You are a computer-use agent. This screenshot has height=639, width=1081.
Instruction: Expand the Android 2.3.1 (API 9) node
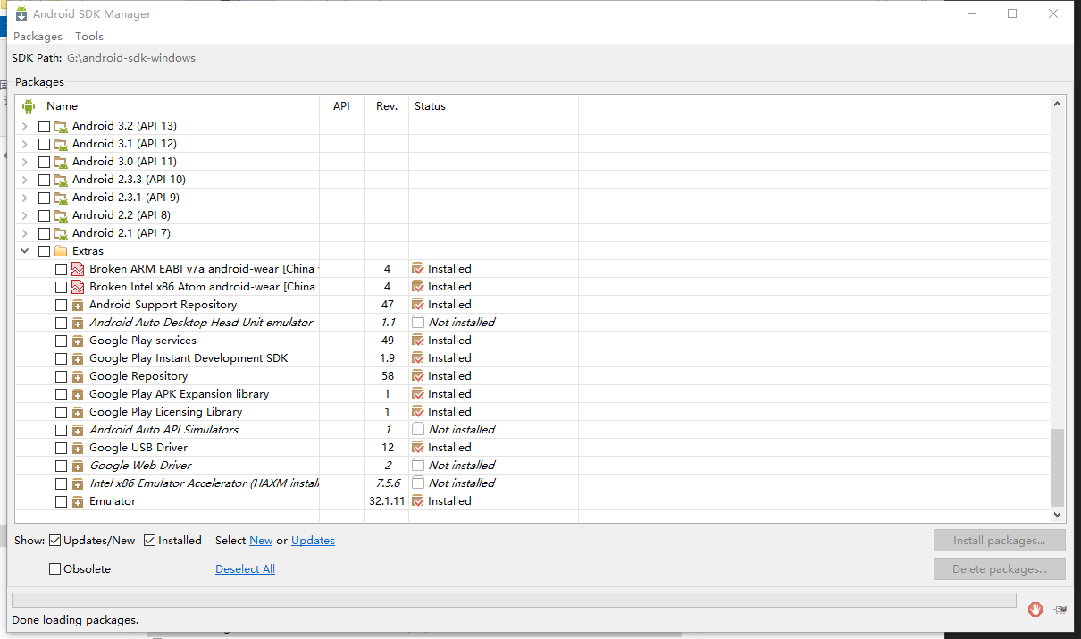25,198
